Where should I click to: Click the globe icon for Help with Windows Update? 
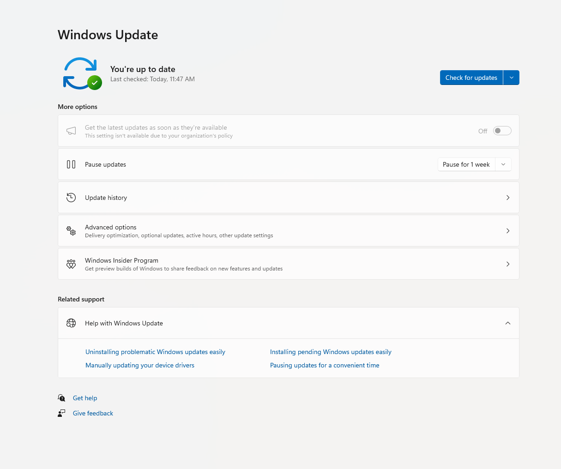(71, 323)
